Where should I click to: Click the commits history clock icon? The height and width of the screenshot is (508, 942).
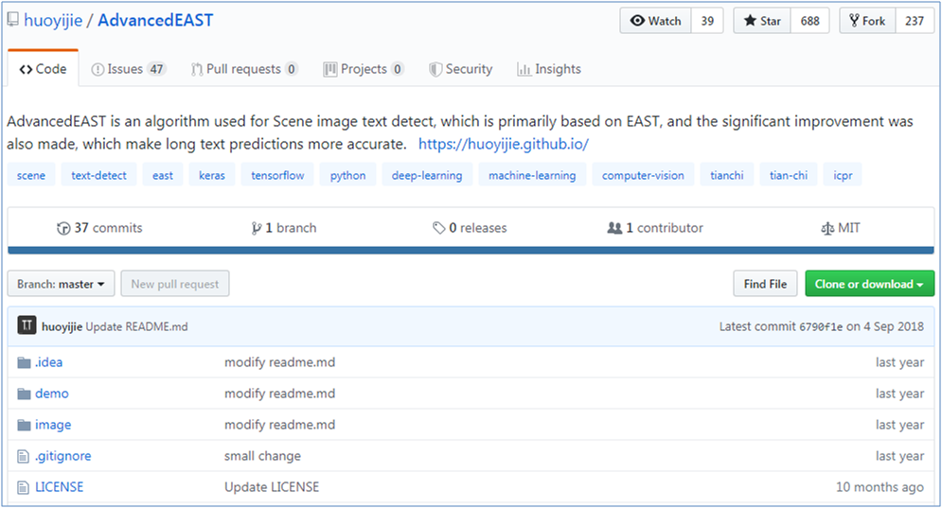tap(63, 228)
